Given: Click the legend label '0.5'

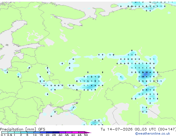Looking at the screenshot, I should [9, 135].
